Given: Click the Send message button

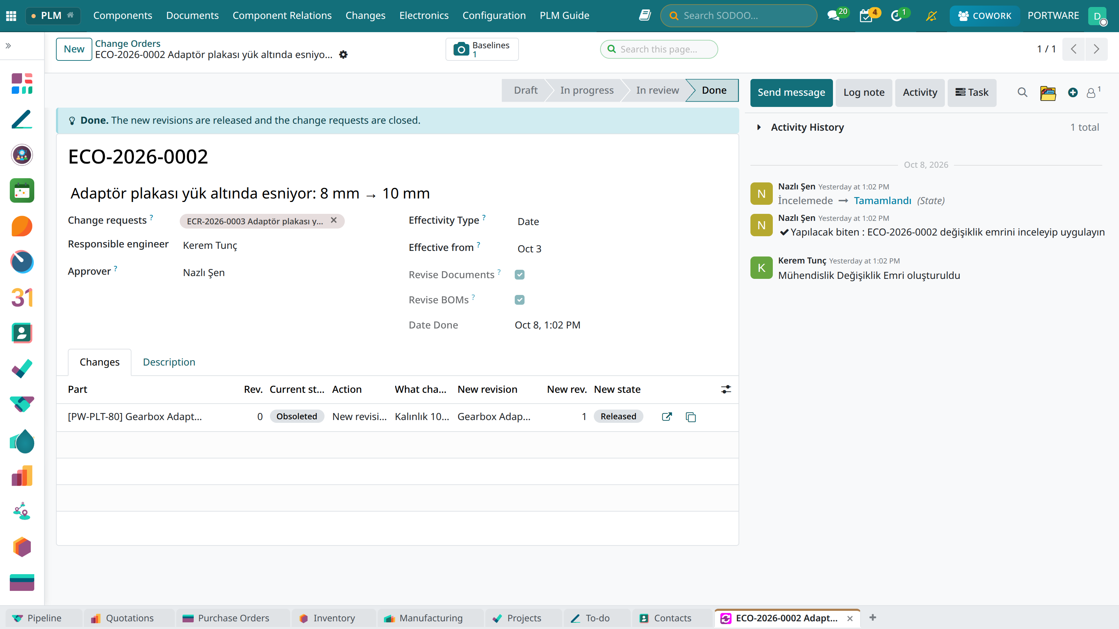Looking at the screenshot, I should [791, 93].
